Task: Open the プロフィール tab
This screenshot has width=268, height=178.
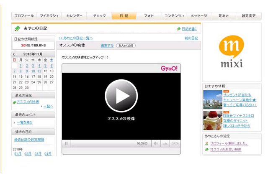Action: coord(24,16)
